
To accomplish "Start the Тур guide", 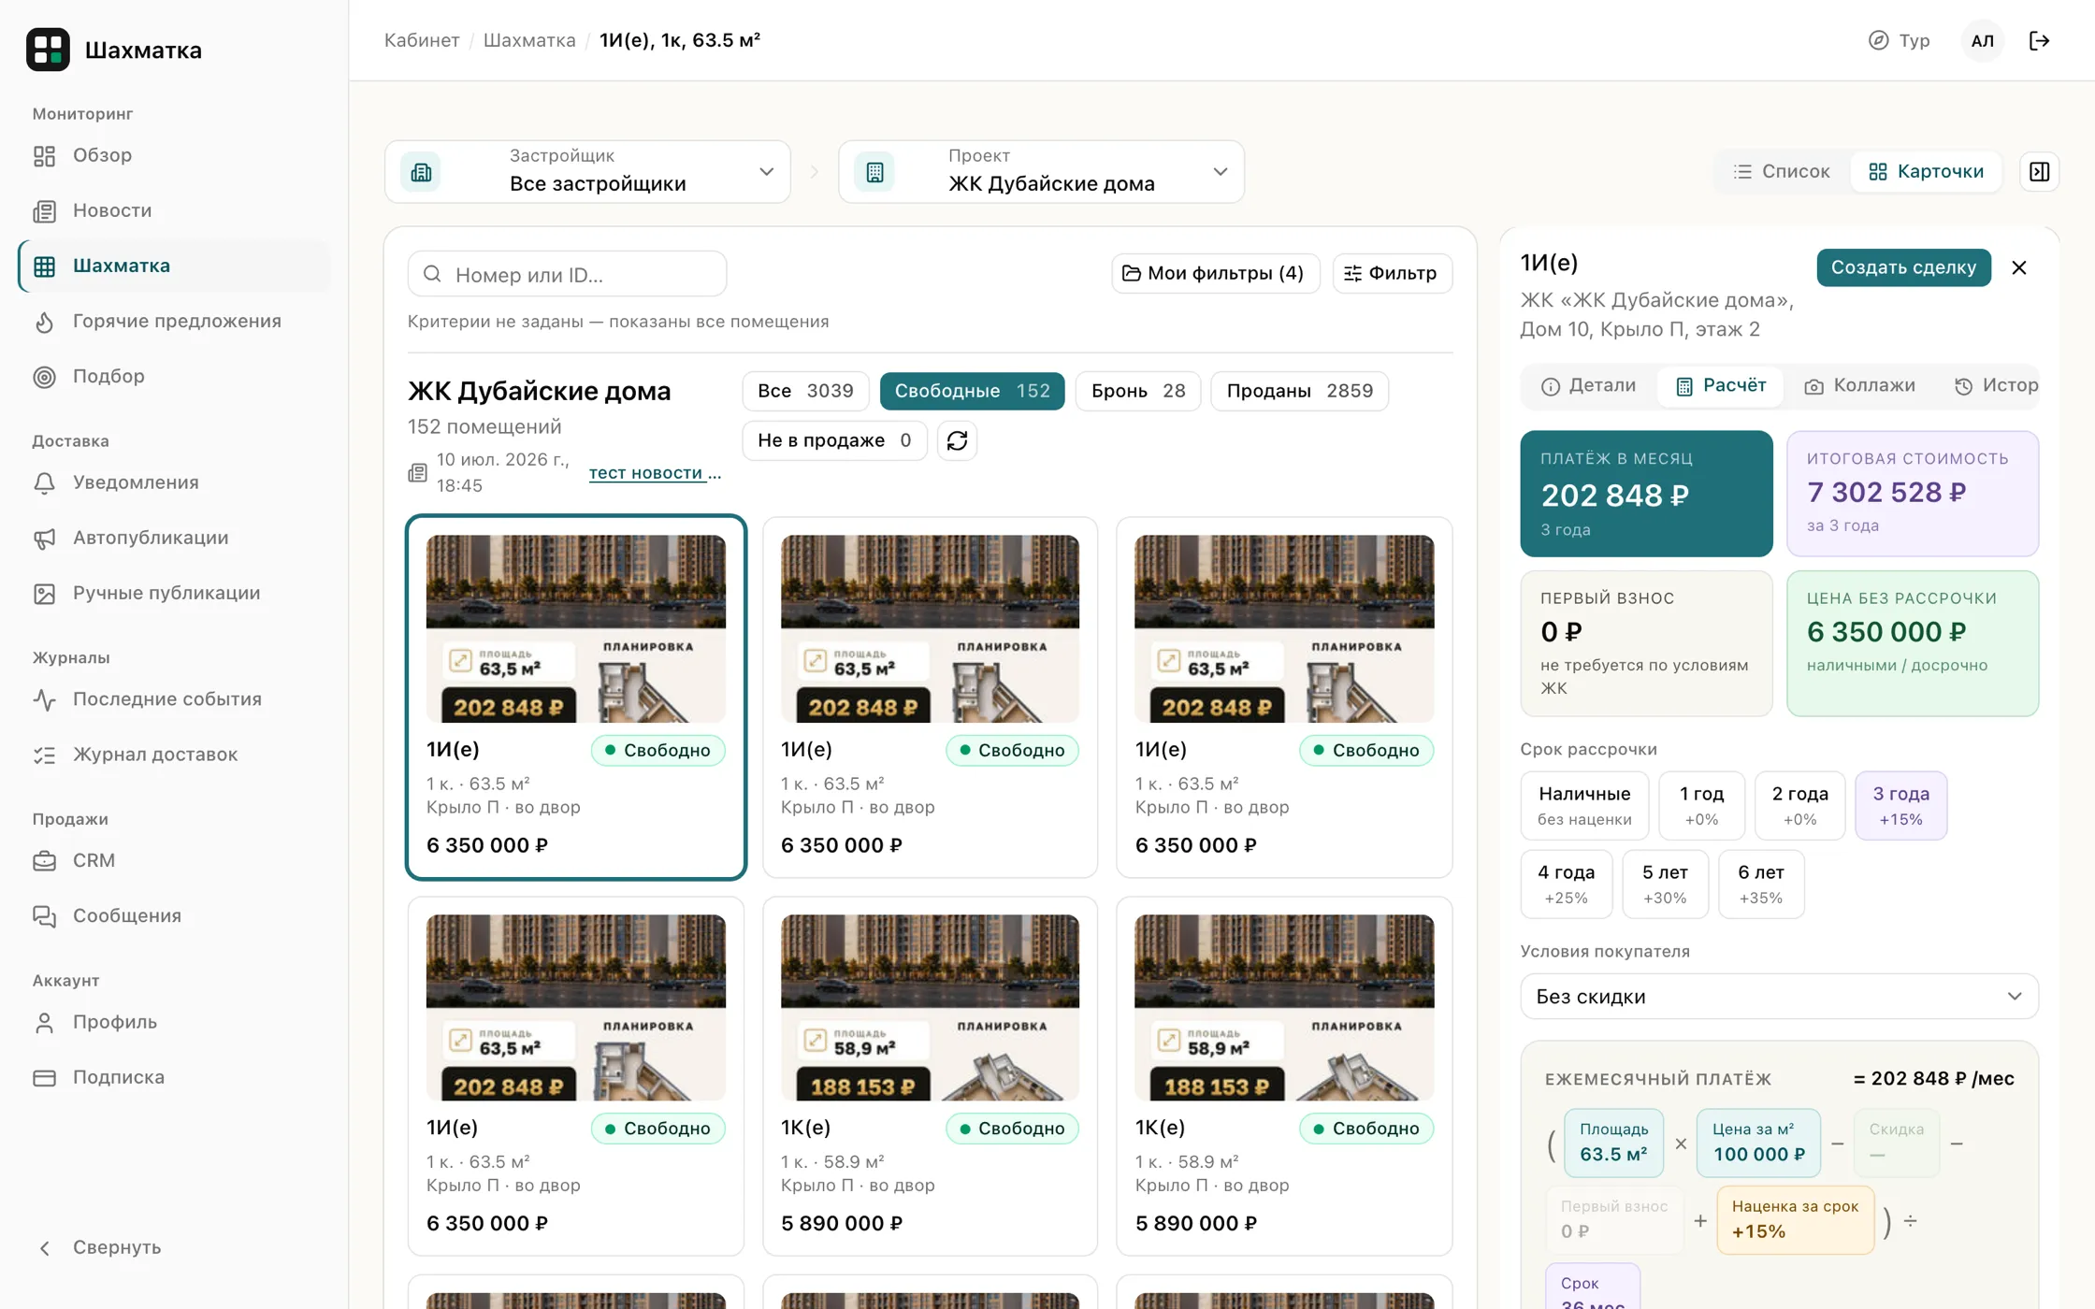I will [x=1900, y=40].
